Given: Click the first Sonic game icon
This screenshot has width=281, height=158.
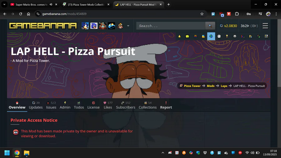Looking at the screenshot, I should coord(85,26).
